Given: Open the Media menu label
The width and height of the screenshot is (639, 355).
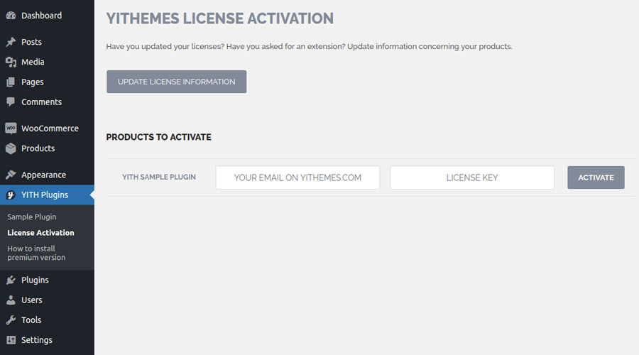Looking at the screenshot, I should (x=33, y=62).
